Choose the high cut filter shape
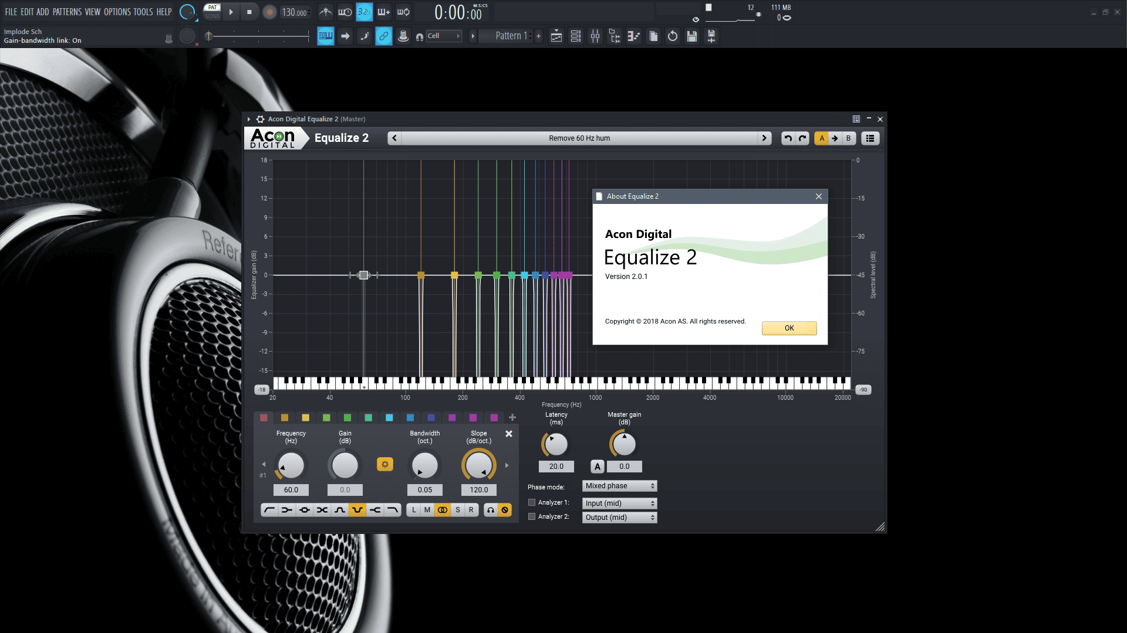 (393, 510)
